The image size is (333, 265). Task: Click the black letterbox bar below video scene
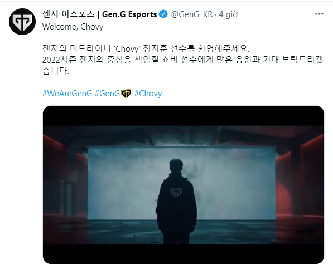pos(184,253)
